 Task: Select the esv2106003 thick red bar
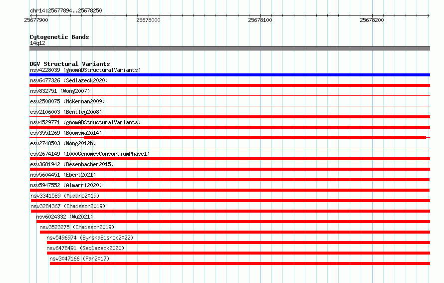[240, 117]
